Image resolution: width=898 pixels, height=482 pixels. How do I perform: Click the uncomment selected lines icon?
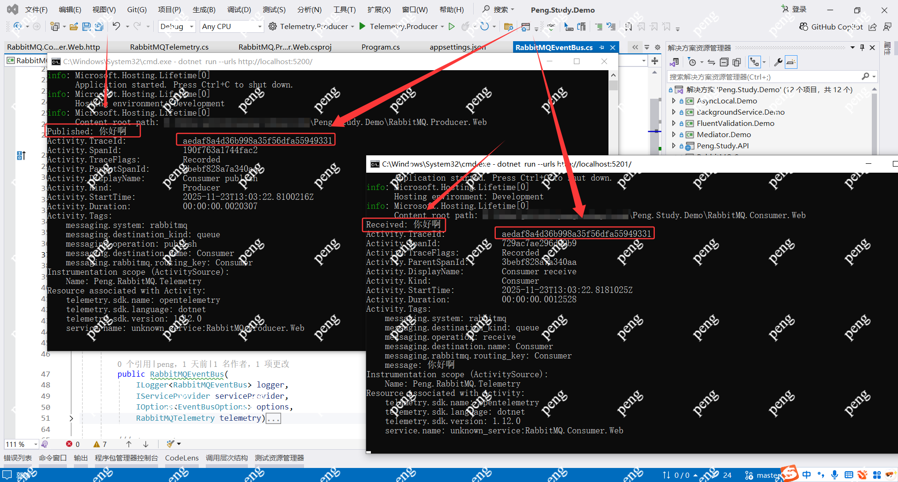(611, 27)
